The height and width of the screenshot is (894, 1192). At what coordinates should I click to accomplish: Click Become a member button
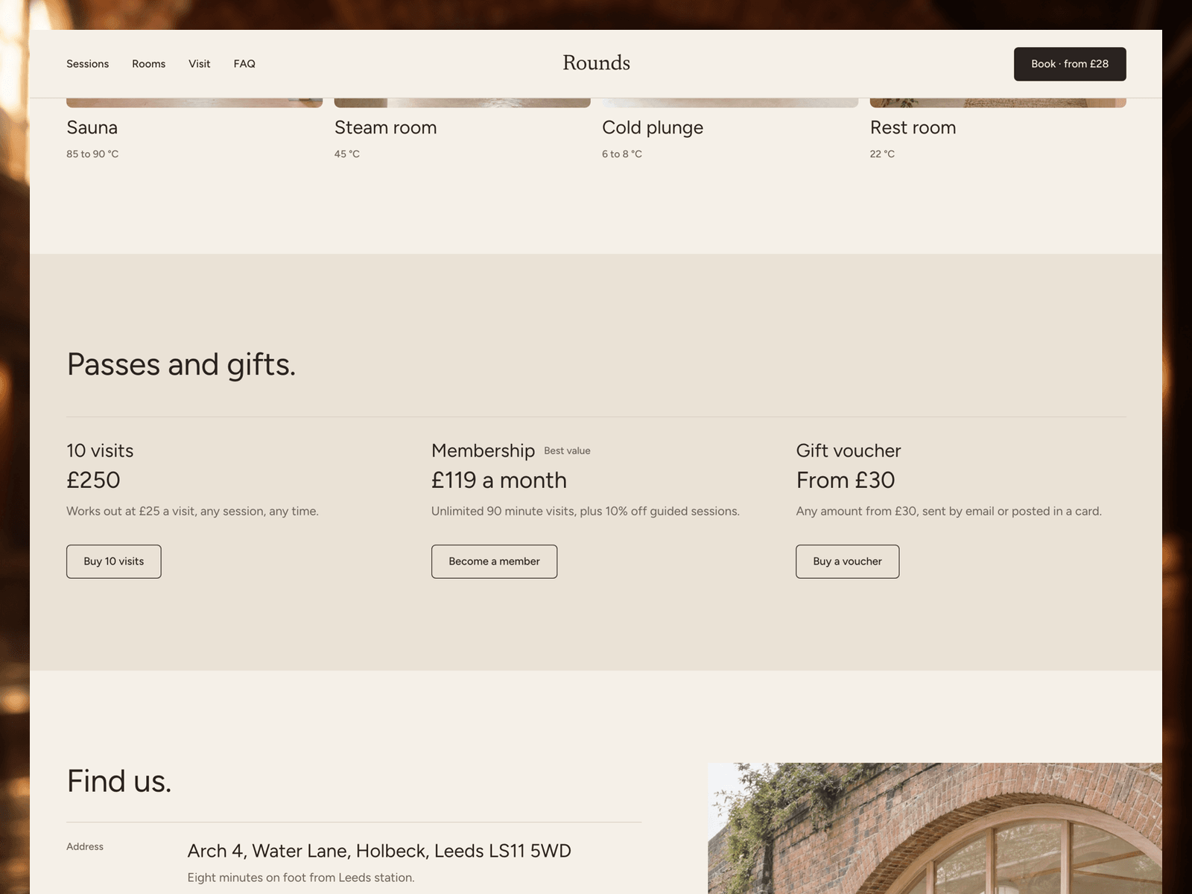click(x=494, y=561)
